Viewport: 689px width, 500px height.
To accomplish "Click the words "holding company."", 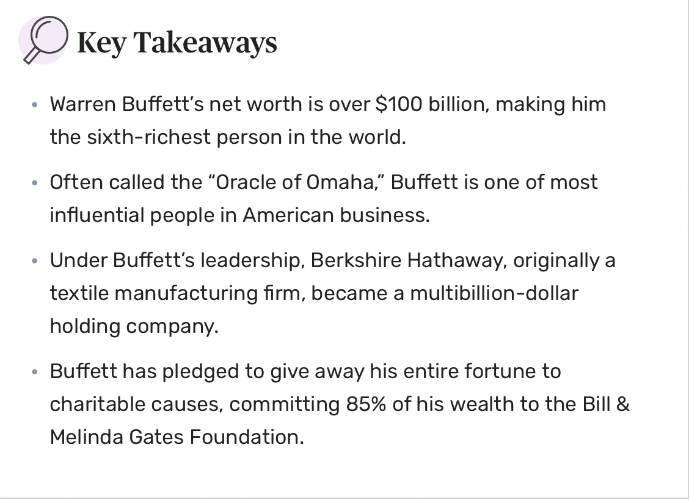I will coord(134,326).
